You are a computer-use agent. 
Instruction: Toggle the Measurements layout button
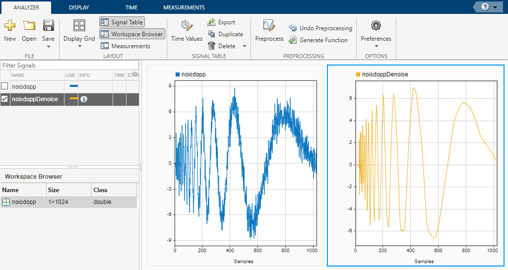126,46
